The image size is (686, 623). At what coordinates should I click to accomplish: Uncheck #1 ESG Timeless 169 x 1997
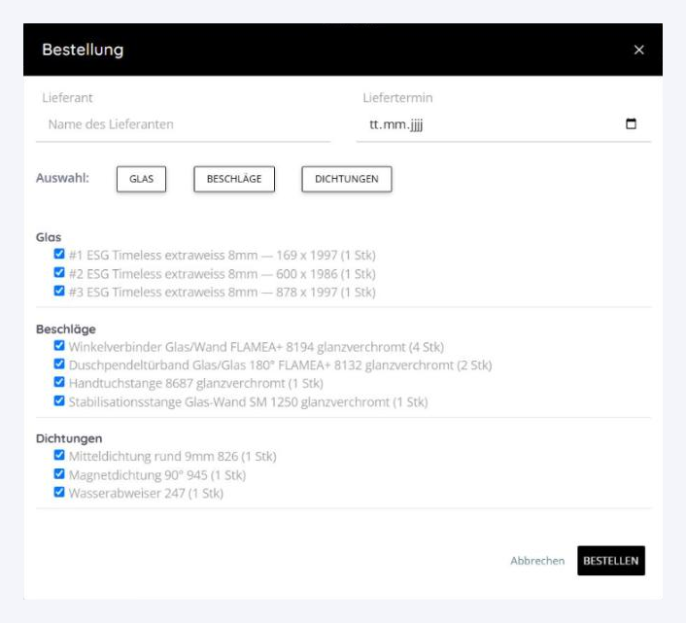point(59,255)
